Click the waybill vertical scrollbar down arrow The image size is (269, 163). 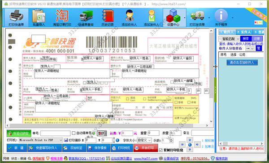(x=211, y=121)
